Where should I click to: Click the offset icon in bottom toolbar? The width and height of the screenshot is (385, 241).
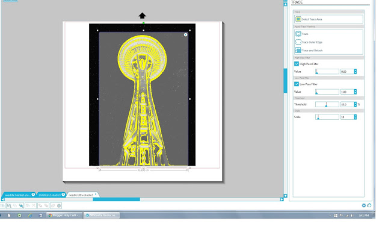point(59,205)
